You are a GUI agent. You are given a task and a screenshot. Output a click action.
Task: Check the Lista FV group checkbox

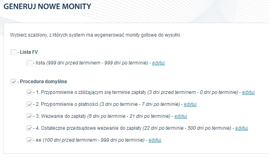pyautogui.click(x=14, y=52)
